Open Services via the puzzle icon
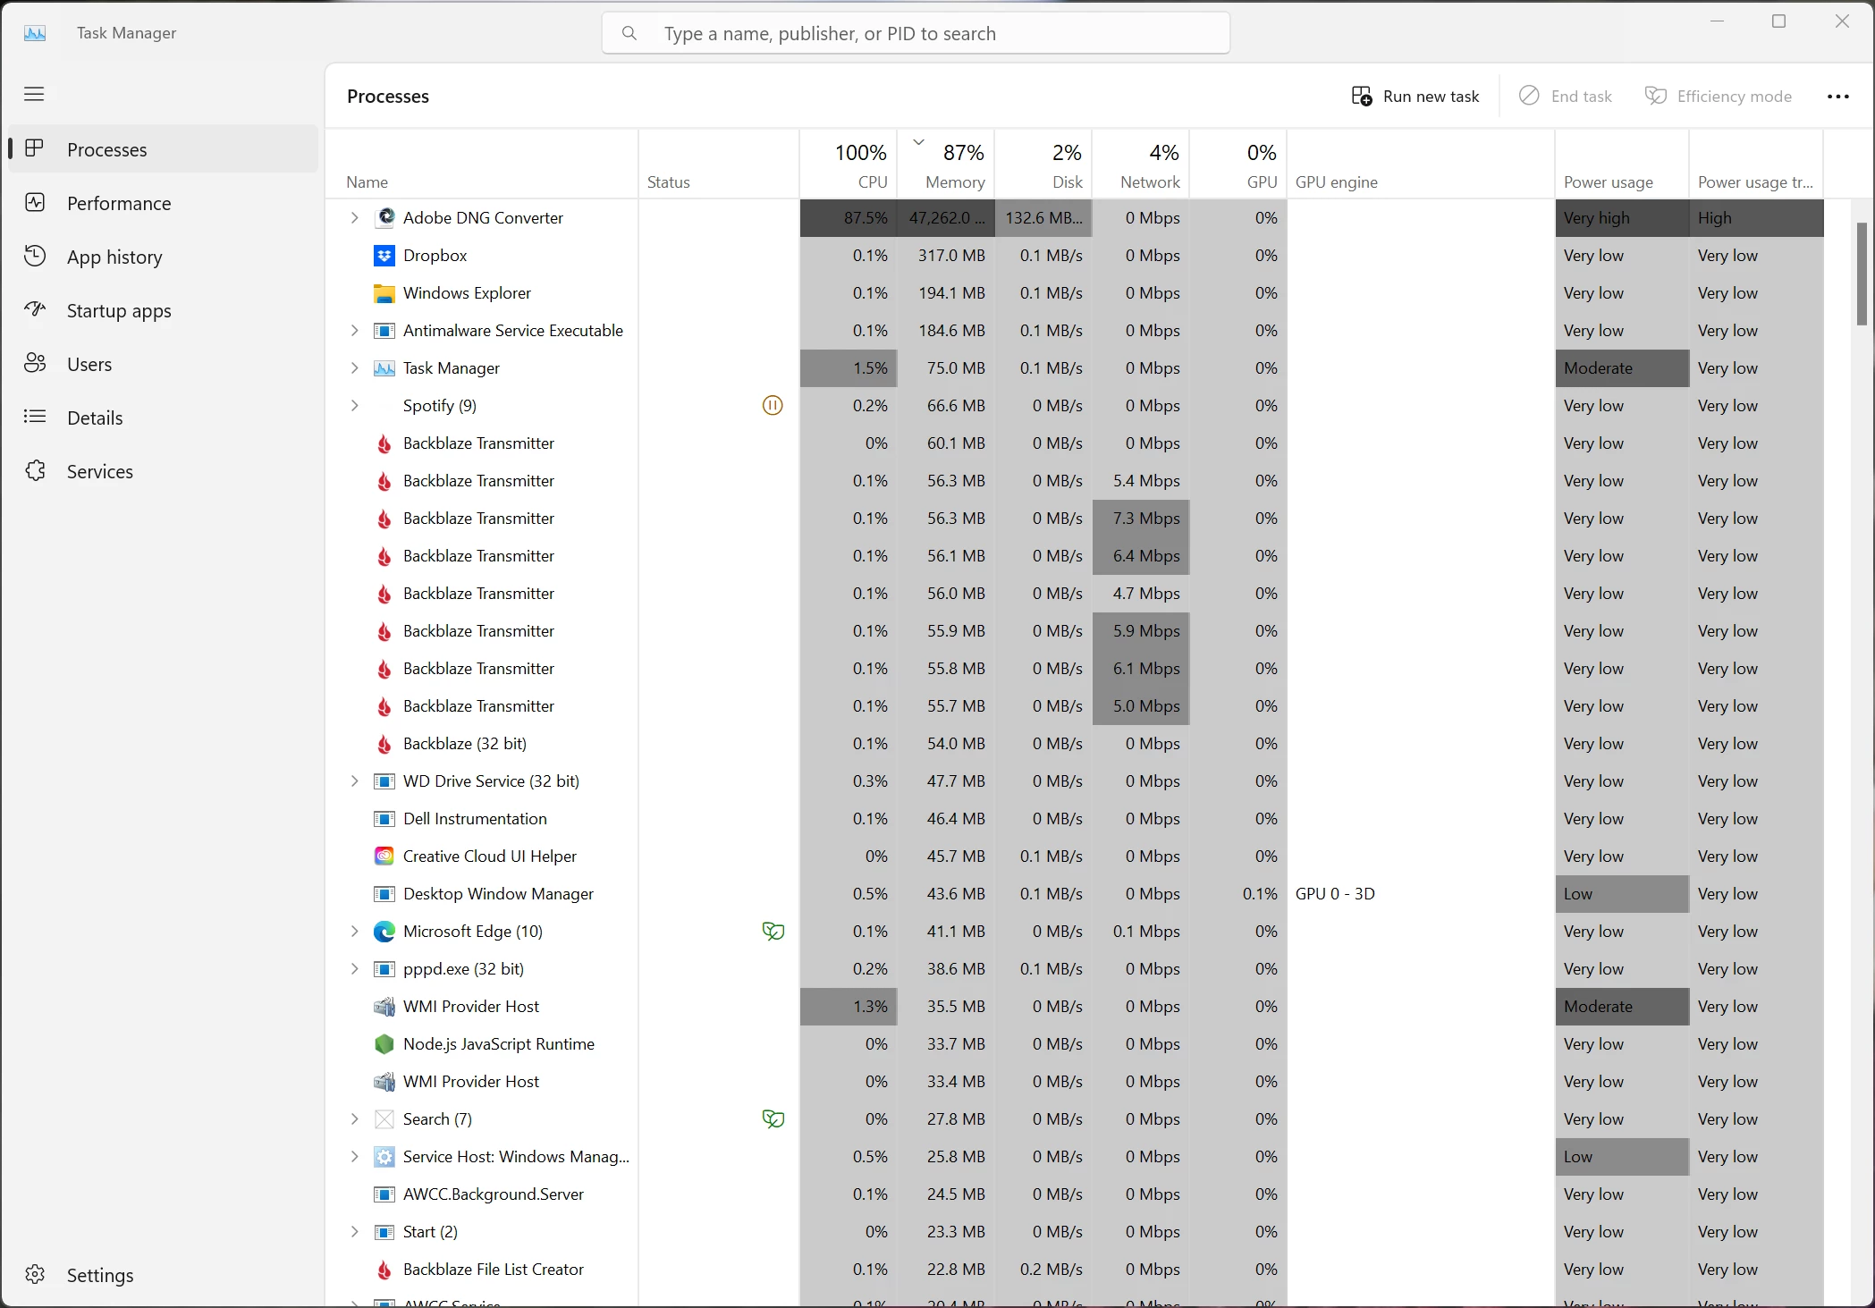 35,470
